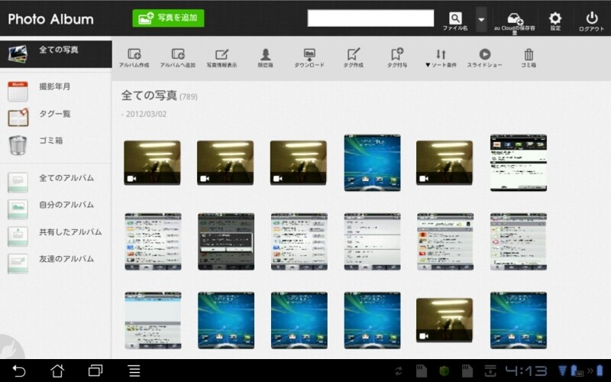This screenshot has height=382, width=611.
Task: Select 全ての写真 in the sidebar
Action: click(56, 53)
